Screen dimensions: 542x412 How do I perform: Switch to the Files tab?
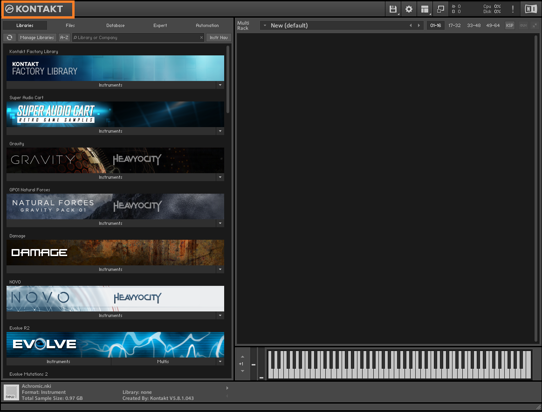pos(70,25)
